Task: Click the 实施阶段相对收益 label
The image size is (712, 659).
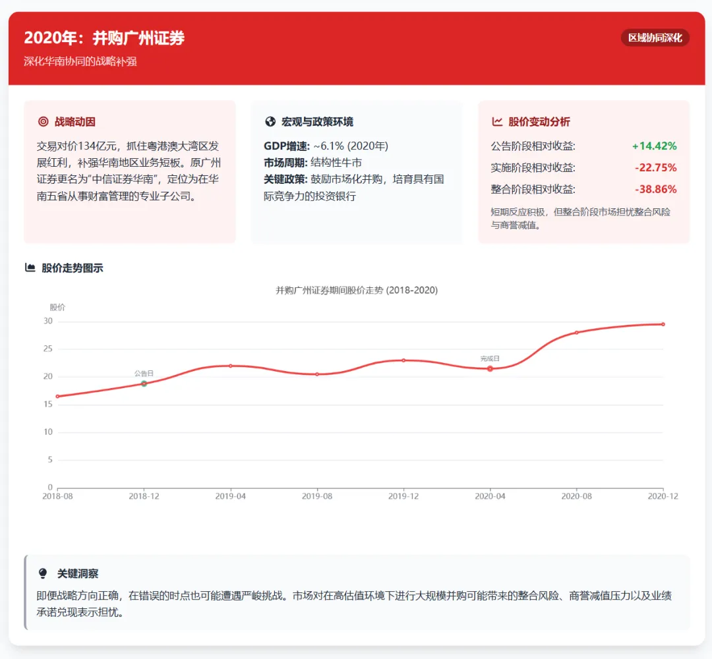Action: point(533,167)
